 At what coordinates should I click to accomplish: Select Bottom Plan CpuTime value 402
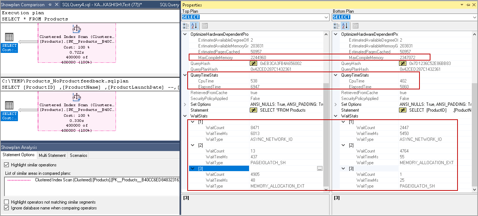[x=403, y=81]
